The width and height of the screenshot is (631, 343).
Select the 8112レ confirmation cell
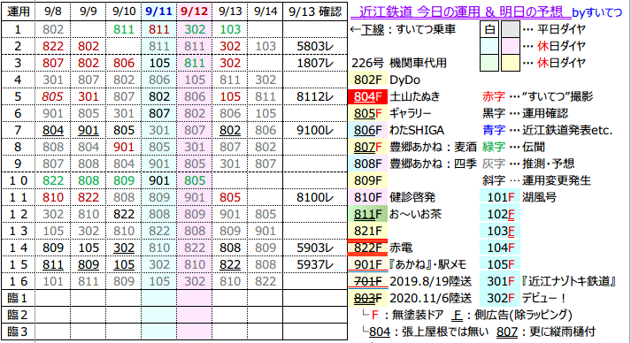pyautogui.click(x=315, y=96)
